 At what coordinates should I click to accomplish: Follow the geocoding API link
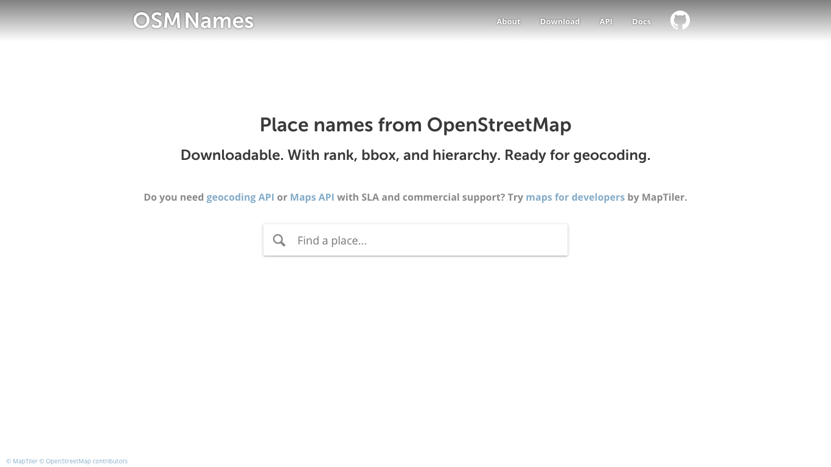point(240,197)
